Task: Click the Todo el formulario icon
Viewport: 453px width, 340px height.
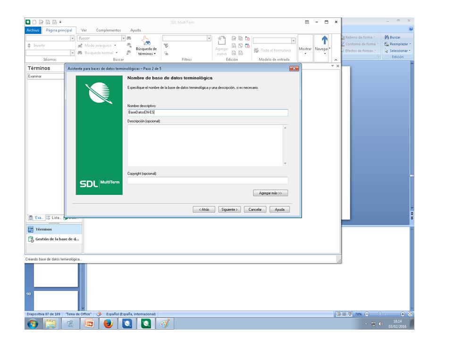Action: click(256, 51)
